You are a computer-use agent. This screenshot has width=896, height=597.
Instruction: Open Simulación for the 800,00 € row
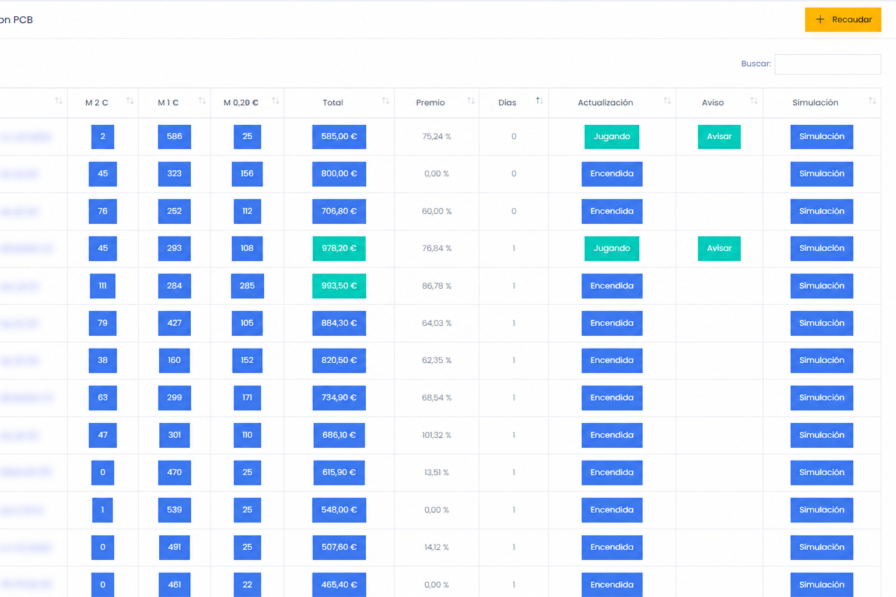click(x=822, y=174)
